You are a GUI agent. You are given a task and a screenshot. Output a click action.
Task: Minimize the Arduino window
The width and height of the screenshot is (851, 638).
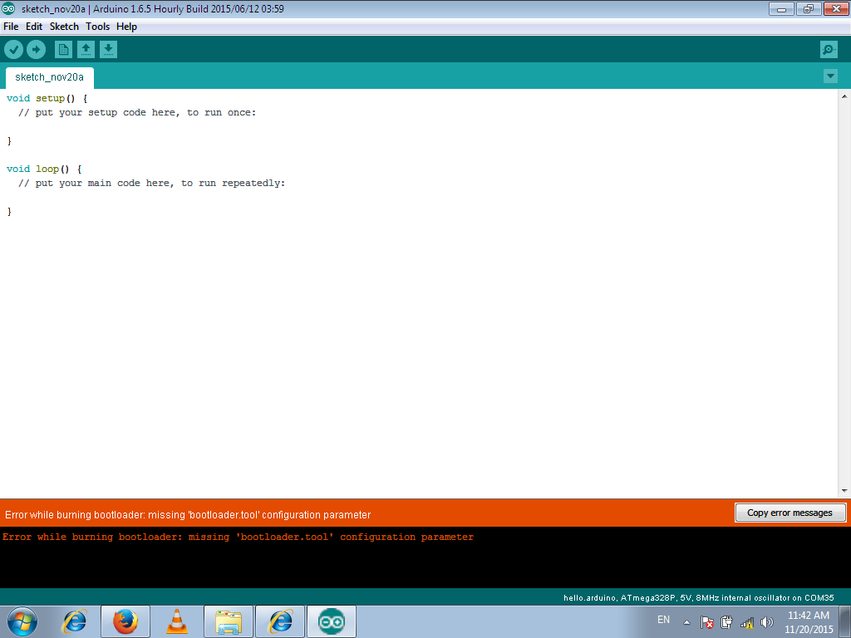tap(781, 8)
